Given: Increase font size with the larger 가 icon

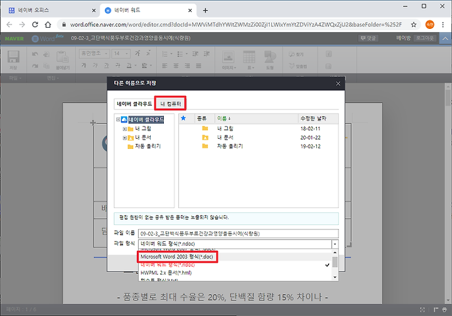Looking at the screenshot, I should [x=137, y=53].
